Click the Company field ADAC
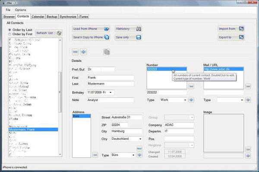This screenshot has height=172, width=259. pos(179,125)
